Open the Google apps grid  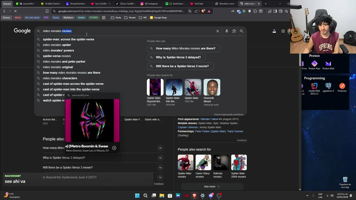[x=283, y=31]
